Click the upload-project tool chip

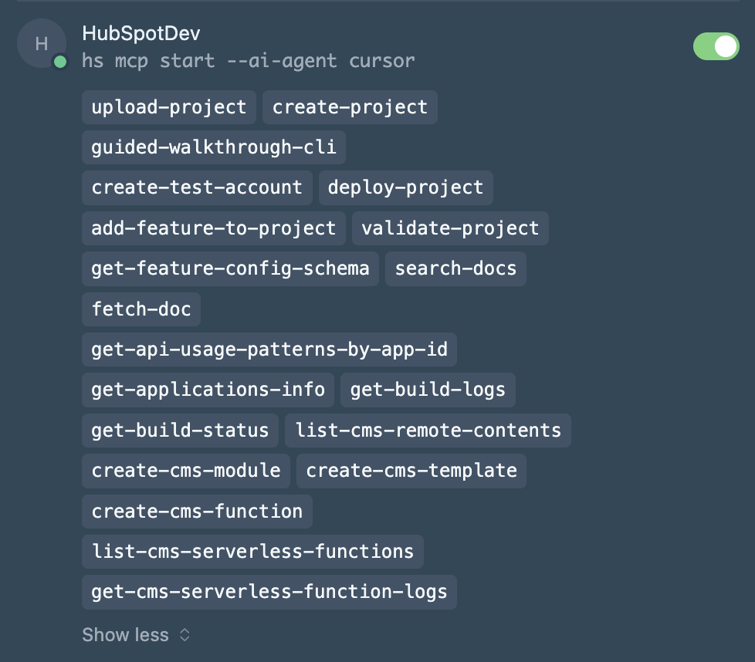(169, 106)
